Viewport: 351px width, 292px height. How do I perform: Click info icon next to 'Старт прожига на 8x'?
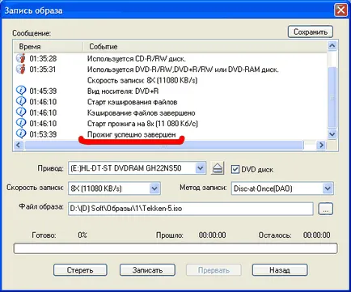tap(21, 123)
